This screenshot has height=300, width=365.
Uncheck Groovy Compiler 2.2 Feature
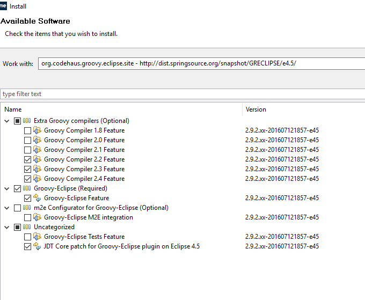(27, 159)
